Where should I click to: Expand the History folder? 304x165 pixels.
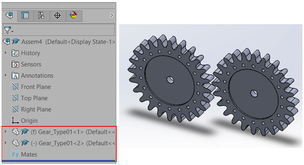(6, 53)
